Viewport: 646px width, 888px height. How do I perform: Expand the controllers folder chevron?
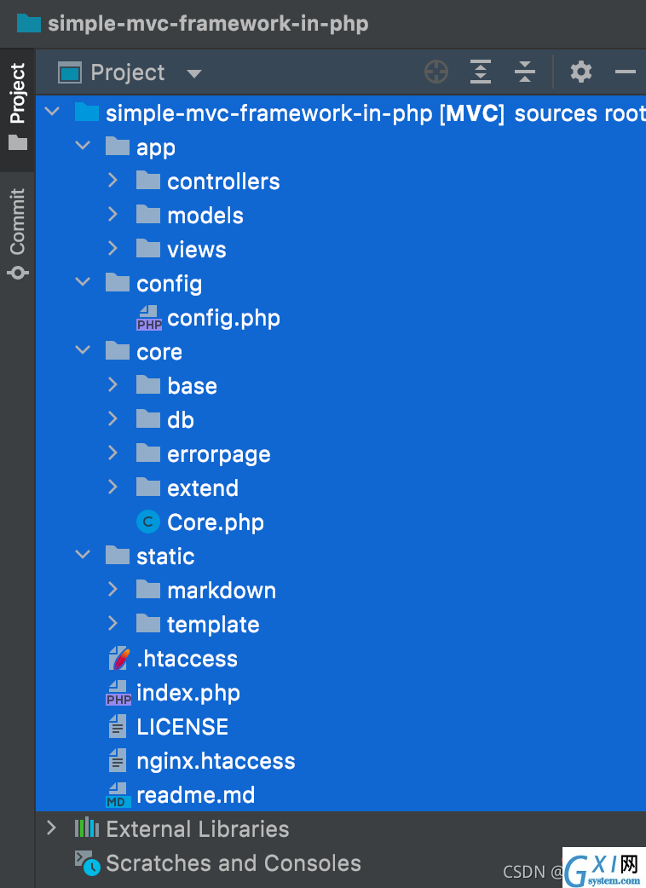tap(112, 180)
